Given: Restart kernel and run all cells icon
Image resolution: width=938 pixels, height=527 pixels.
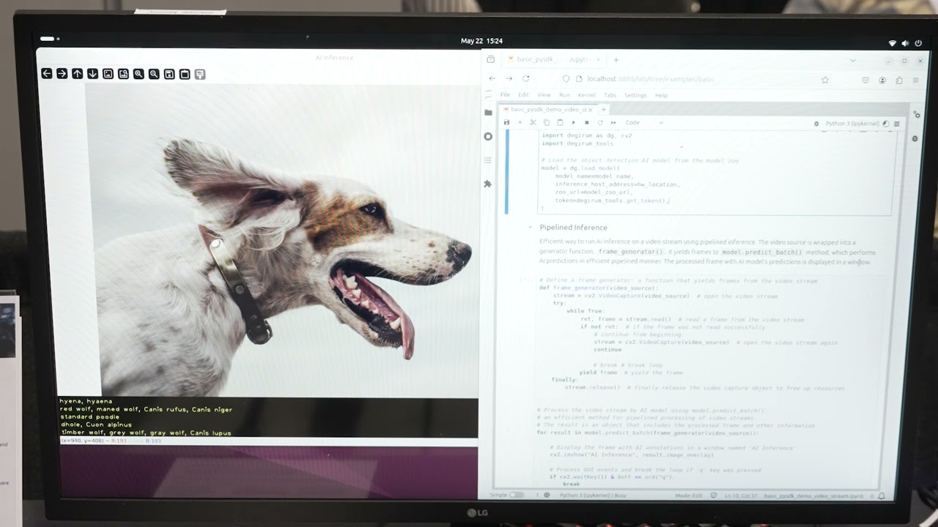Looking at the screenshot, I should 613,123.
